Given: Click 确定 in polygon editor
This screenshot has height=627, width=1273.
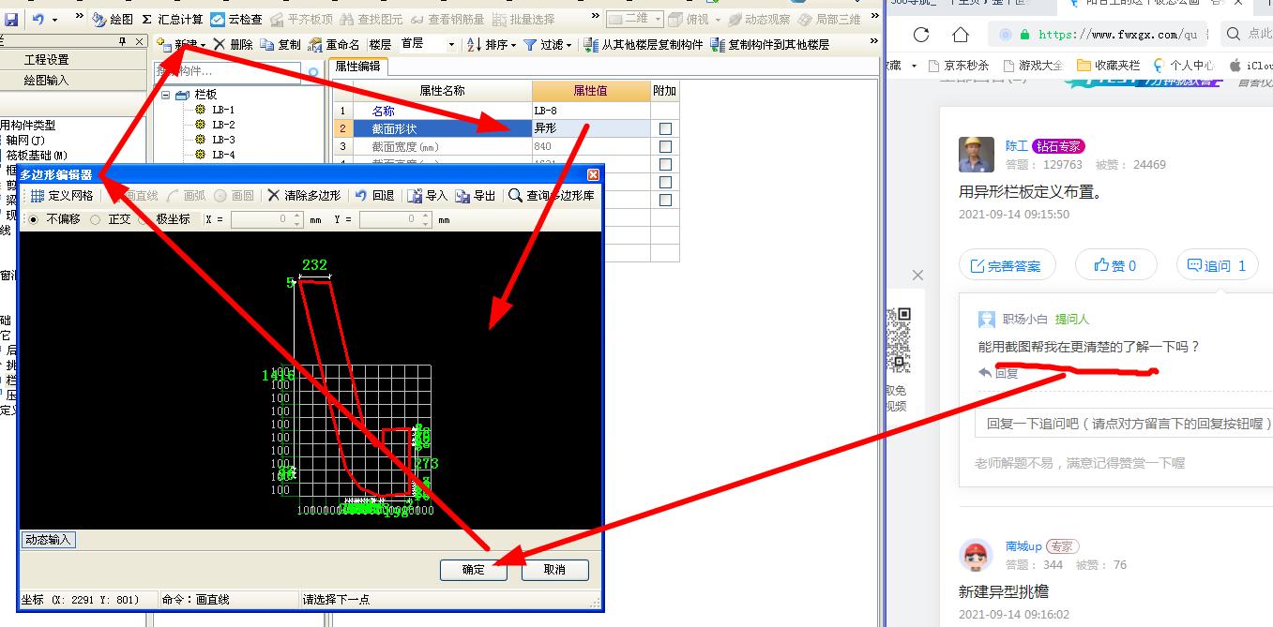Looking at the screenshot, I should click(474, 569).
